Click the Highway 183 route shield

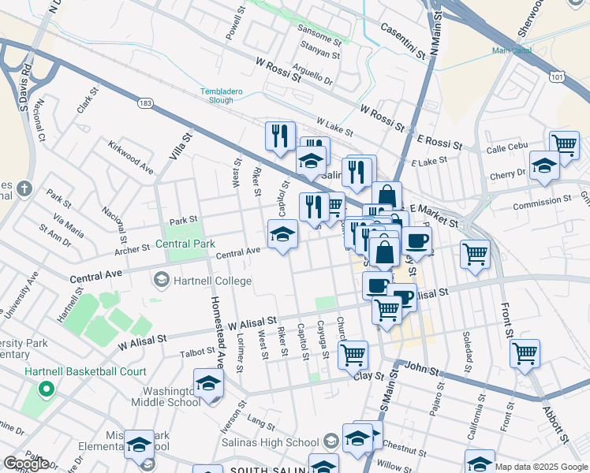point(145,103)
